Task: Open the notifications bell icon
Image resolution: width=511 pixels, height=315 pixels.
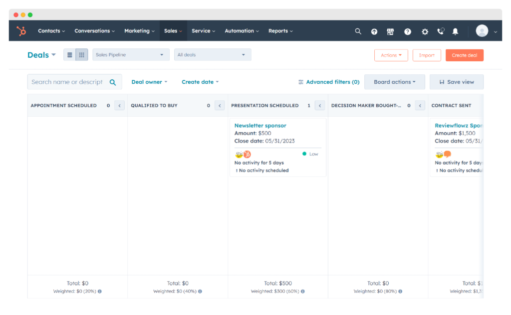Action: 455,31
